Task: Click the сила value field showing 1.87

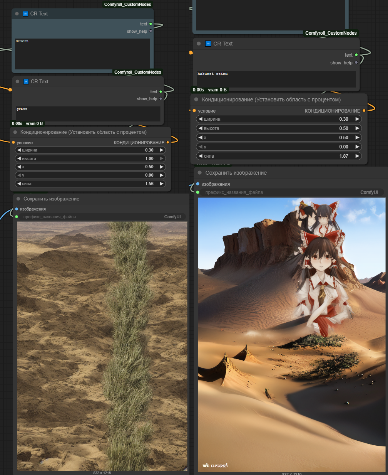Action: point(279,156)
